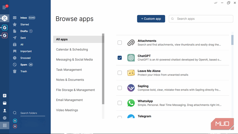Click the ChatGPT app title
This screenshot has width=238, height=134.
[x=144, y=56]
